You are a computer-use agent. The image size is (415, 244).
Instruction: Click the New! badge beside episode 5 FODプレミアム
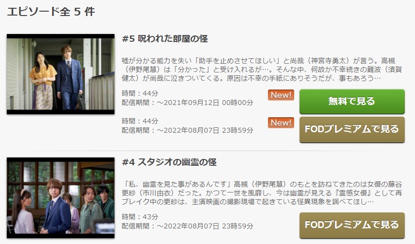pyautogui.click(x=281, y=123)
